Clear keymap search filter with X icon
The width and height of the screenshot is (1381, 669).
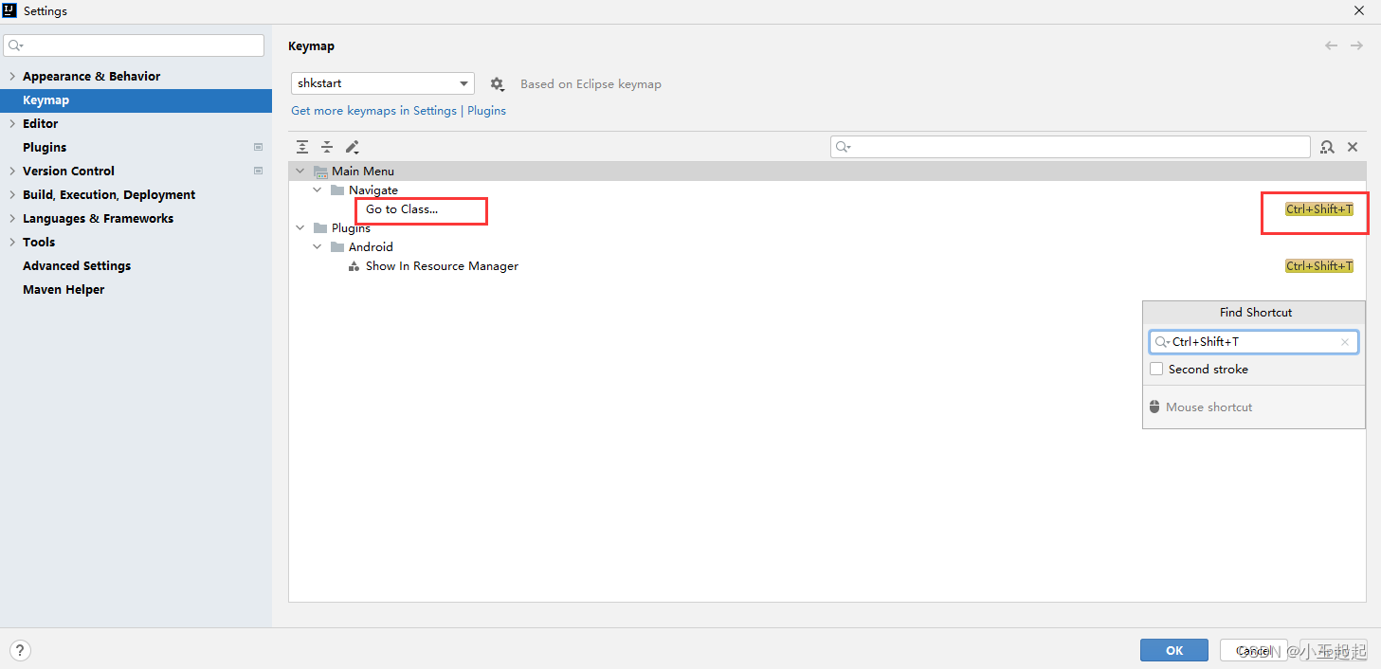pyautogui.click(x=1353, y=147)
